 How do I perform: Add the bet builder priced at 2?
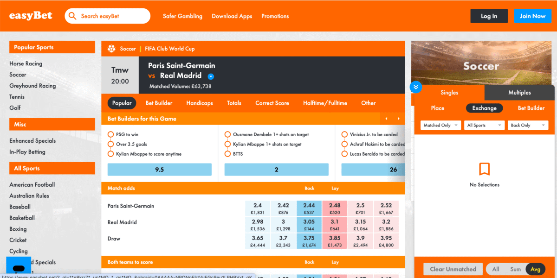click(276, 170)
